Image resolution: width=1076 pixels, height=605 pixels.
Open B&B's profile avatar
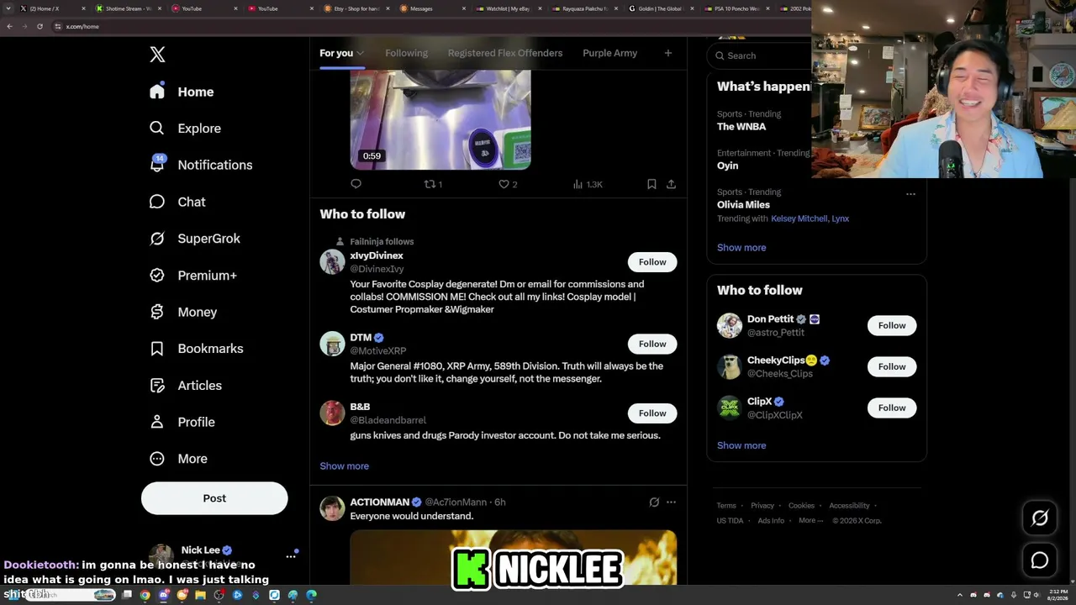point(332,413)
